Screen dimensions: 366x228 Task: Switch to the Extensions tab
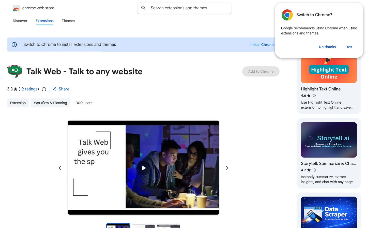tap(44, 21)
